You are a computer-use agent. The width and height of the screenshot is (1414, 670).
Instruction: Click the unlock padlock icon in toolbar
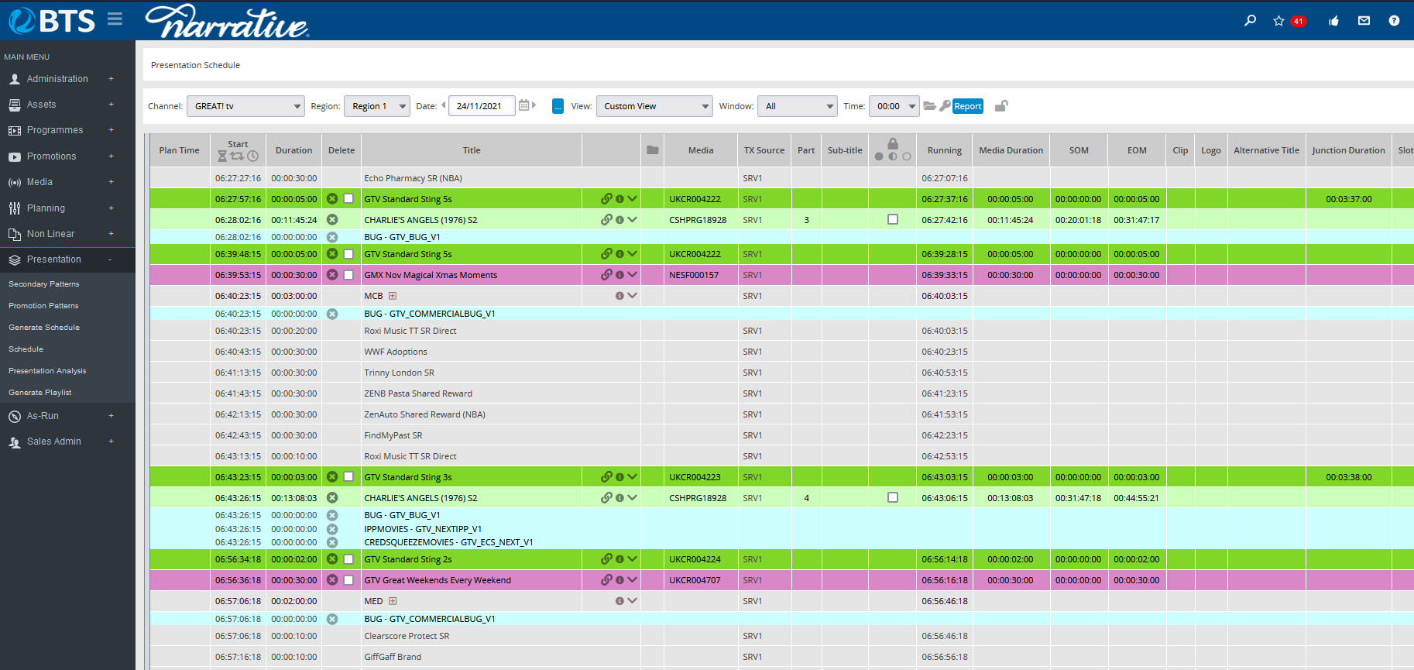click(x=1001, y=106)
